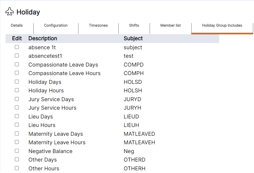Click the Description column header
The width and height of the screenshot is (254, 173).
click(43, 38)
